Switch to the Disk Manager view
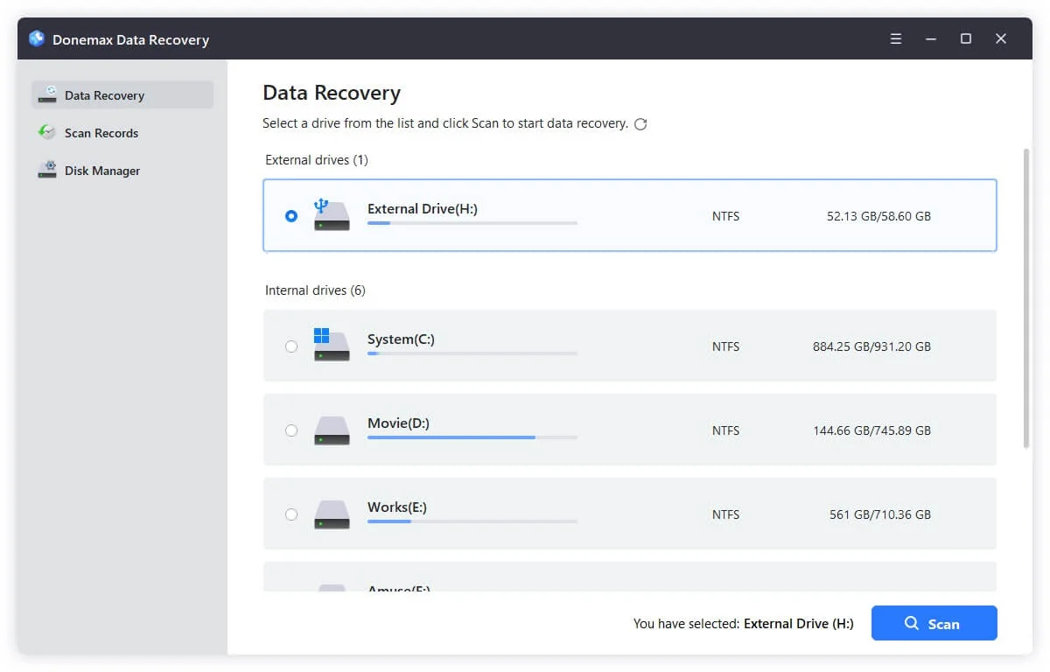Image resolution: width=1050 pixels, height=672 pixels. pos(102,170)
